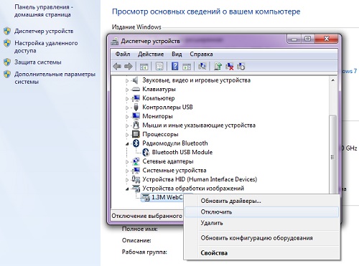Click the computer icon beside Компьютер
The image size is (359, 266).
(x=136, y=98)
